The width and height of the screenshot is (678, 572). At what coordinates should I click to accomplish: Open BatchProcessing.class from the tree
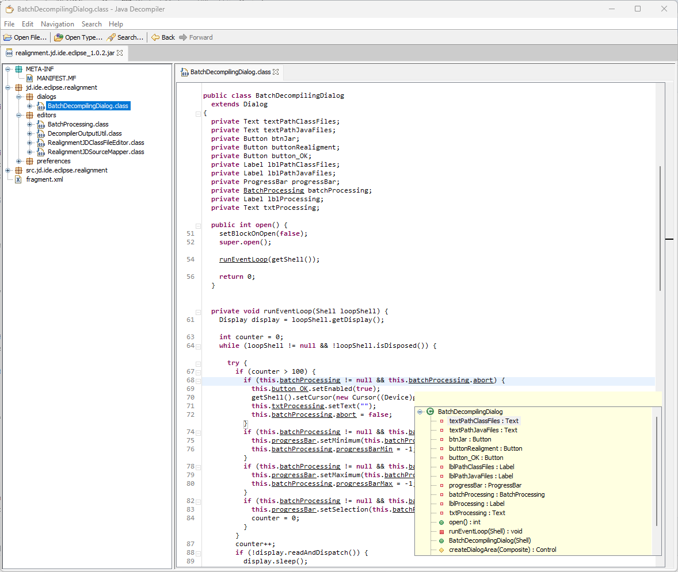click(x=78, y=124)
